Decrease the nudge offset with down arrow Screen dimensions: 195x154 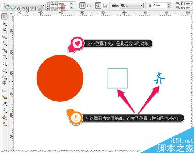169,7
